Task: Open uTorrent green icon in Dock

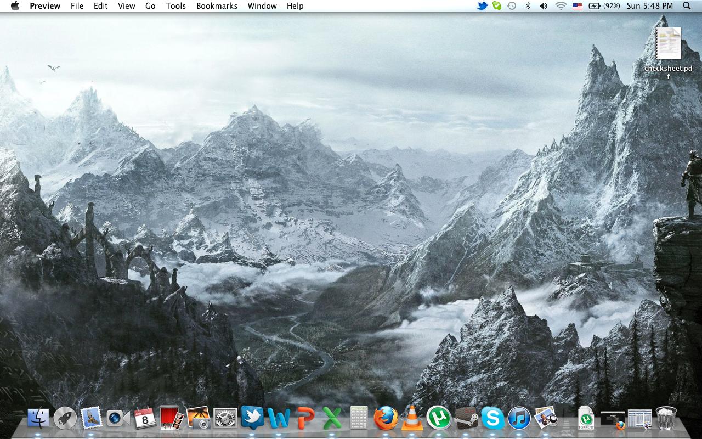Action: (439, 418)
